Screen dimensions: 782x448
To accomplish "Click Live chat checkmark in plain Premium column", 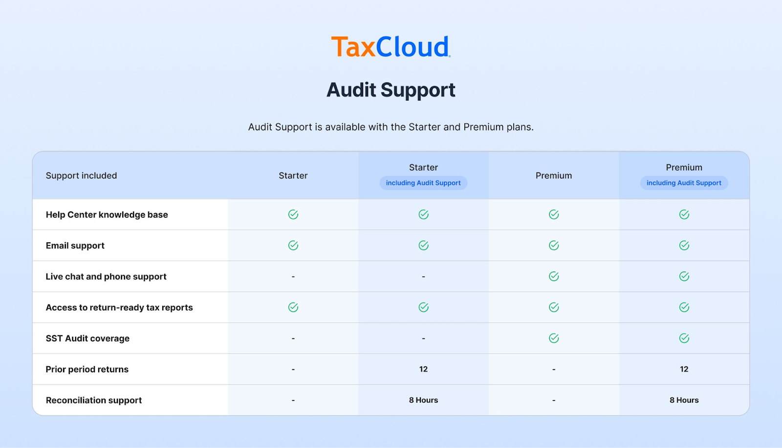I will (x=554, y=277).
